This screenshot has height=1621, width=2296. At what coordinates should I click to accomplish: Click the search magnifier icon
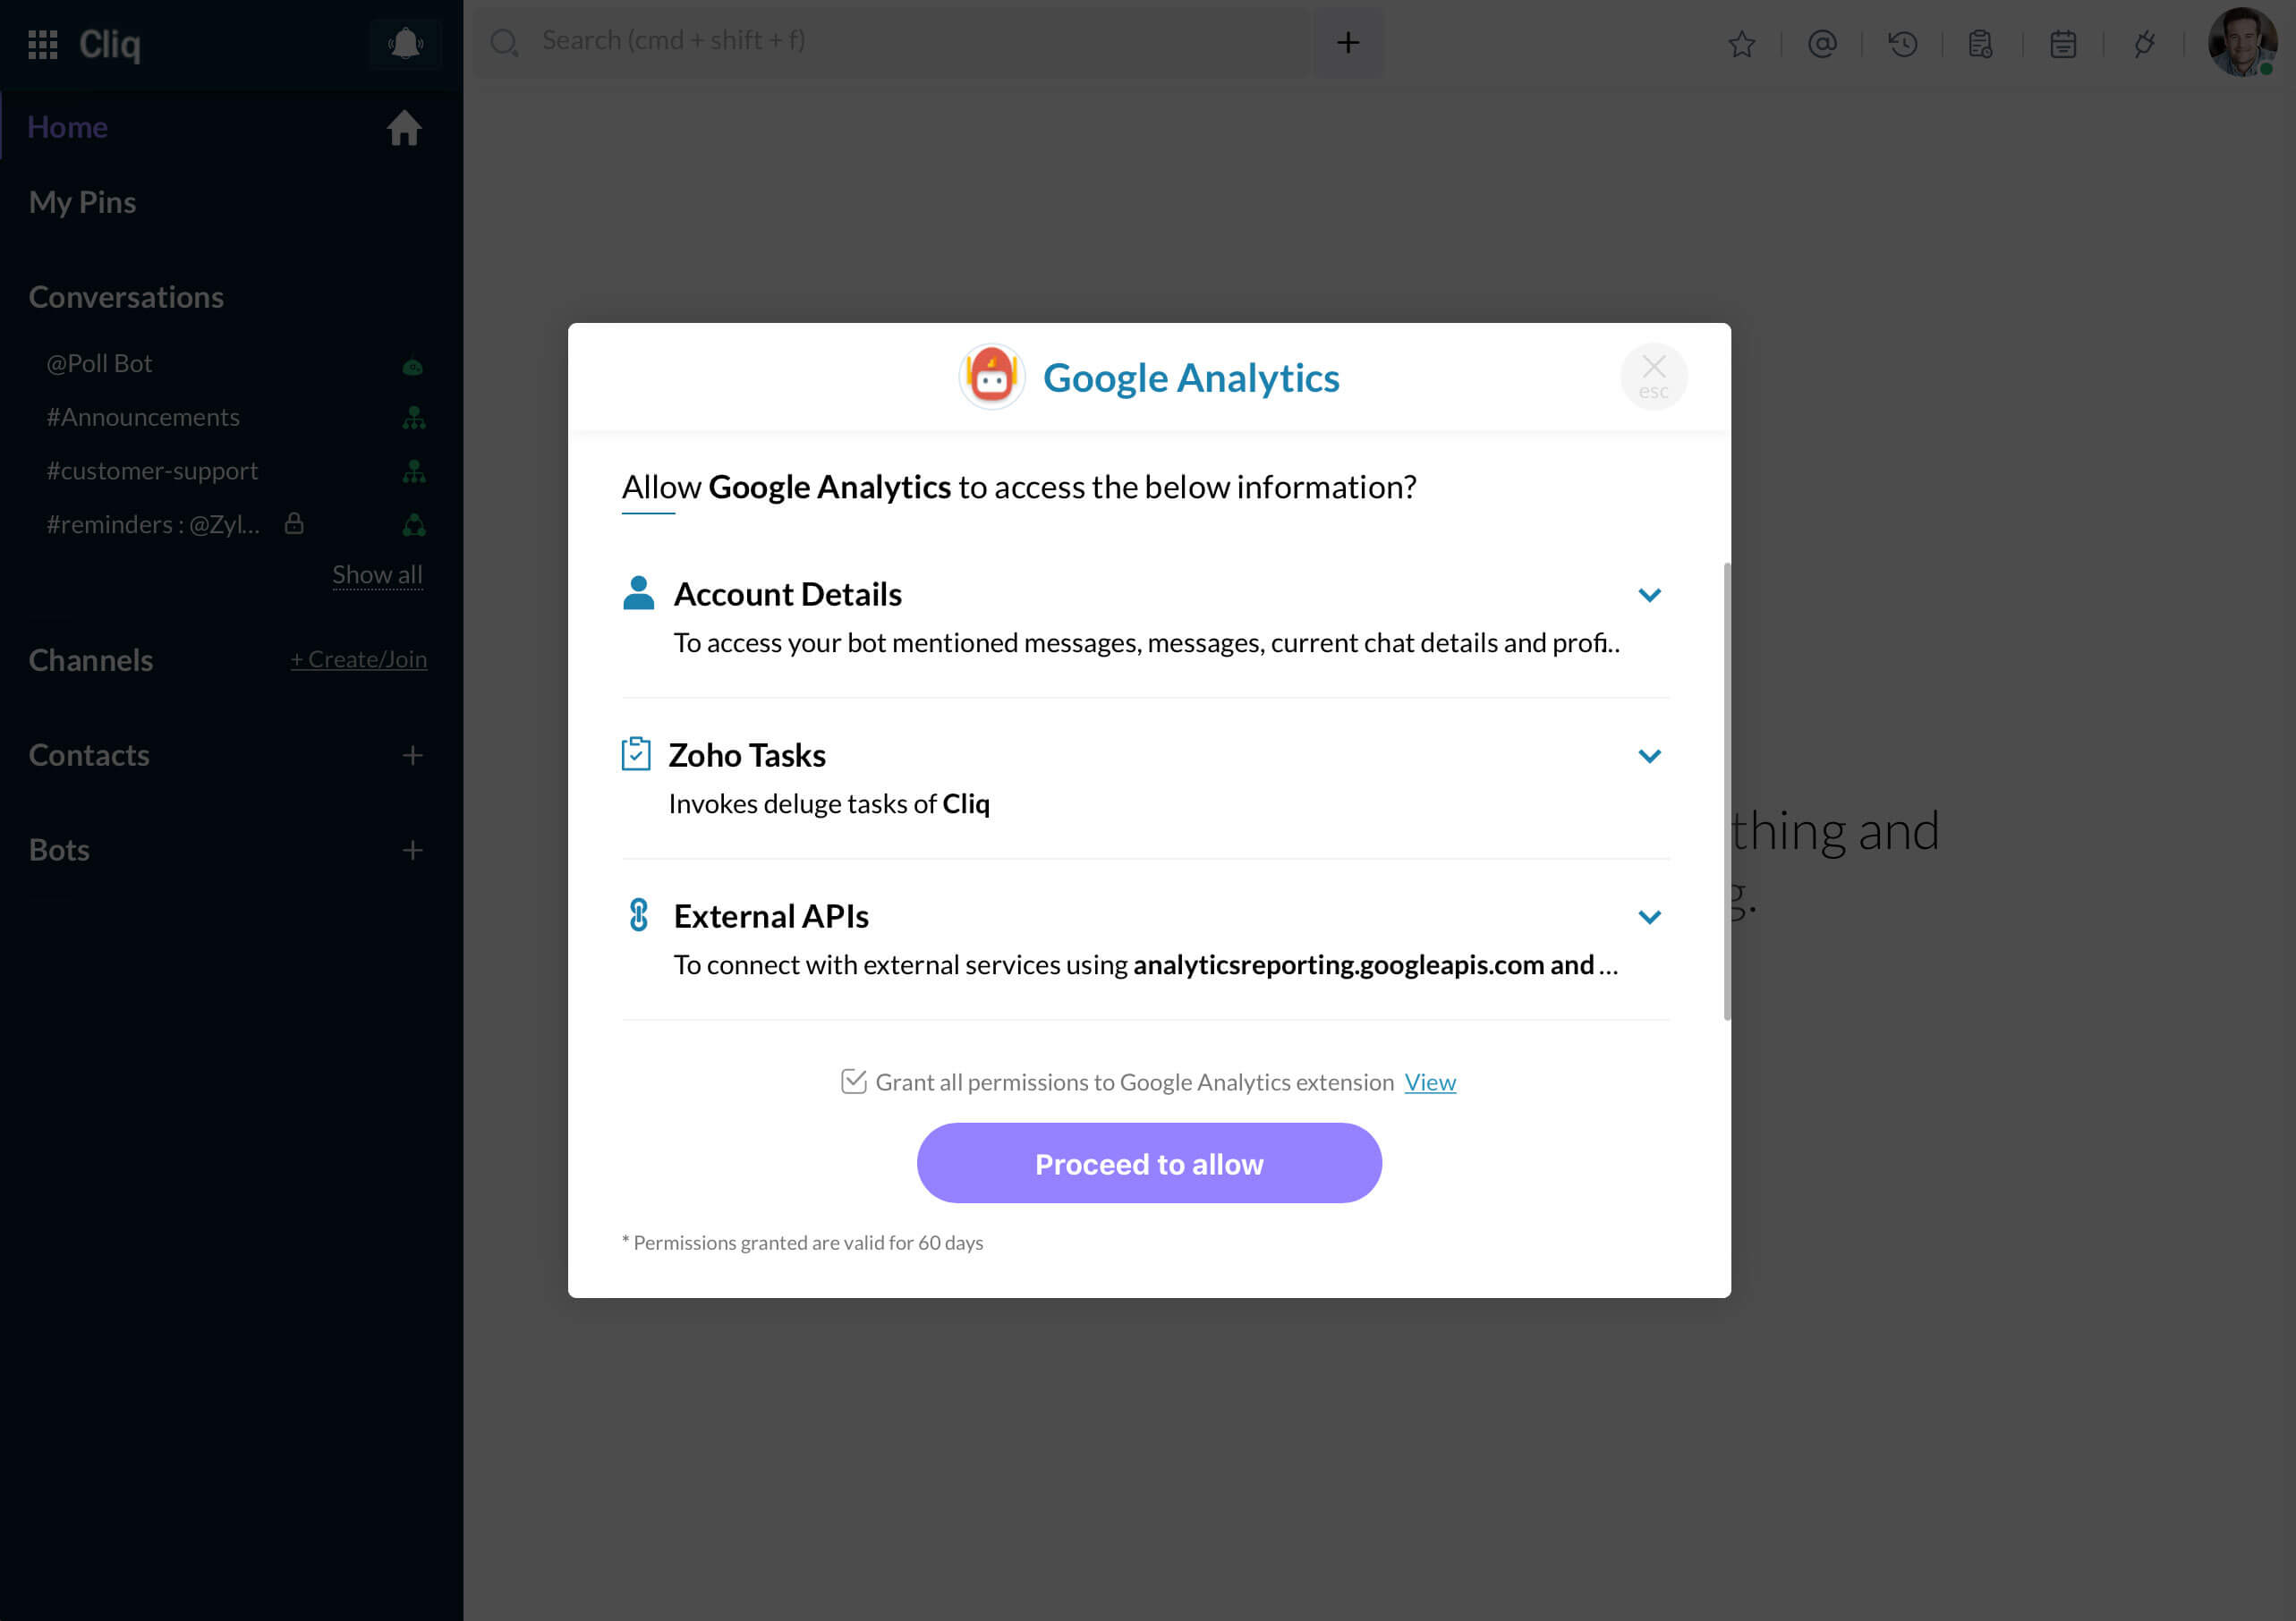pos(504,42)
